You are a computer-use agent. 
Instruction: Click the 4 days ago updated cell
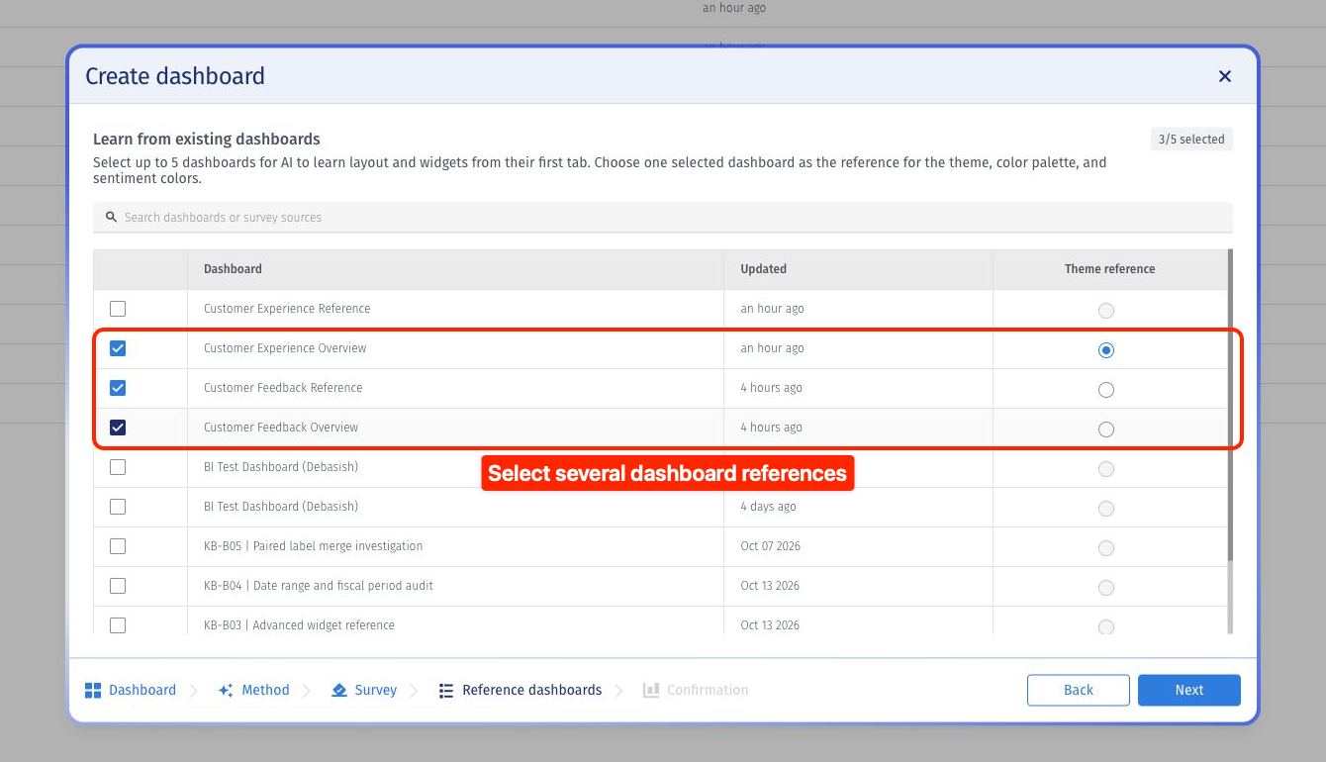coord(768,507)
